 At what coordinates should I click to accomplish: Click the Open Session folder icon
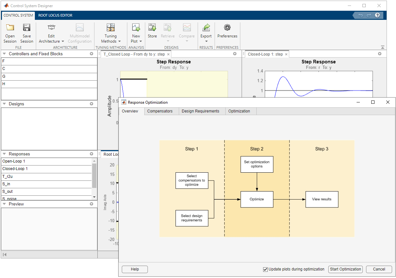[10, 28]
